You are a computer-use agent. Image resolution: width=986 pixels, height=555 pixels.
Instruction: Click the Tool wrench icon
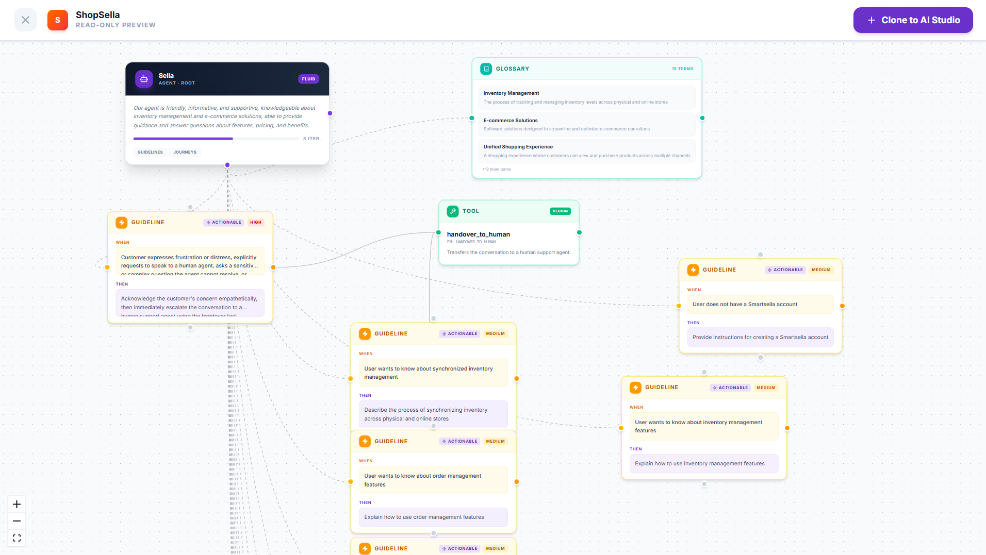coord(452,211)
